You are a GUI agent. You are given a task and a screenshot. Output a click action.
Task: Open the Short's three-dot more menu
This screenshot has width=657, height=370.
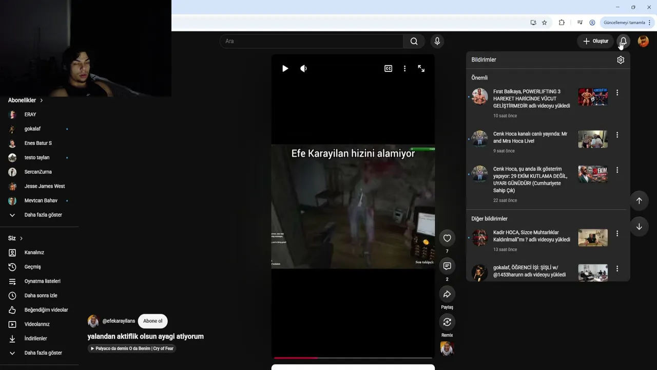coord(404,68)
